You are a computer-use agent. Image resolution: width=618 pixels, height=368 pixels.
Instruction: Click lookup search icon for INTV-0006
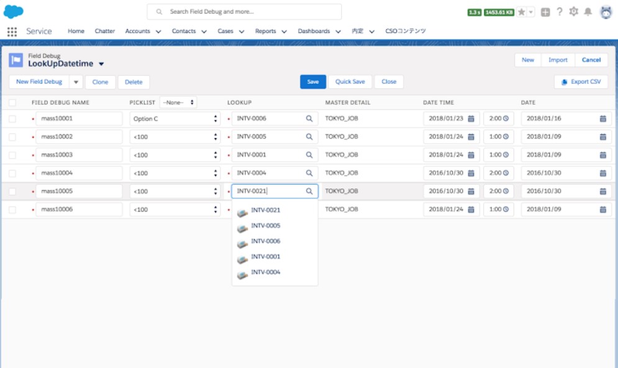309,118
